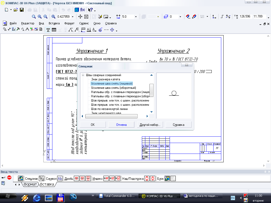Screen dimensions: 271x203
Task: Click the Блок block insert icon
Action: click(167, 178)
